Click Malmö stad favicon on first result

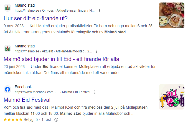coord(7,8)
